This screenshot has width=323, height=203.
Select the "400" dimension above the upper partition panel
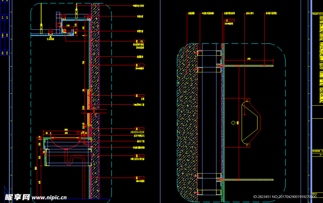tap(249, 59)
